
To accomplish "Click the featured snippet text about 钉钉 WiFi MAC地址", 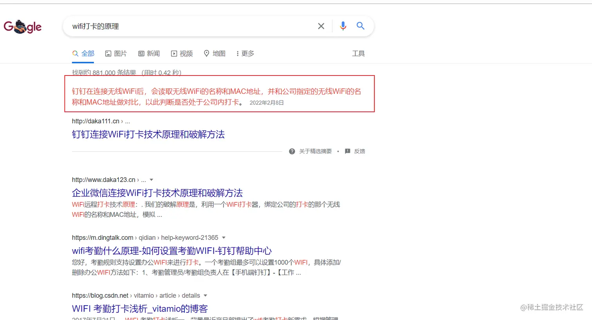I will click(x=217, y=97).
